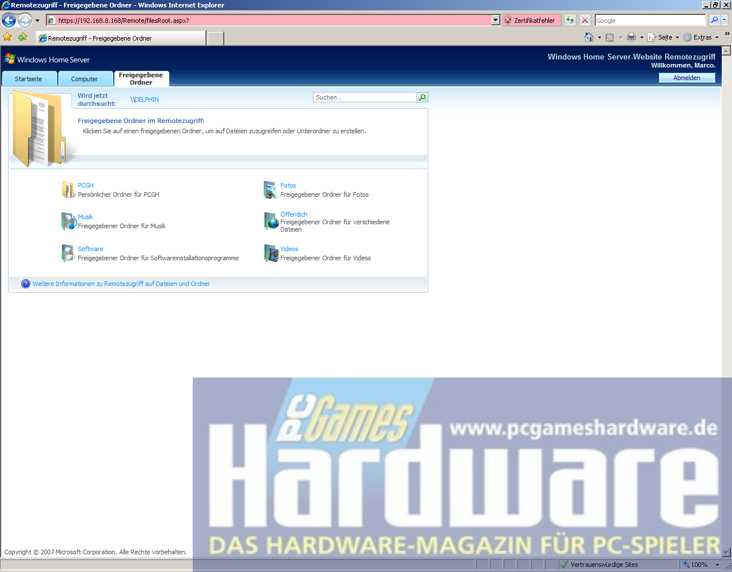Open the Fotos folder link
Image resolution: width=732 pixels, height=572 pixels.
click(x=288, y=185)
